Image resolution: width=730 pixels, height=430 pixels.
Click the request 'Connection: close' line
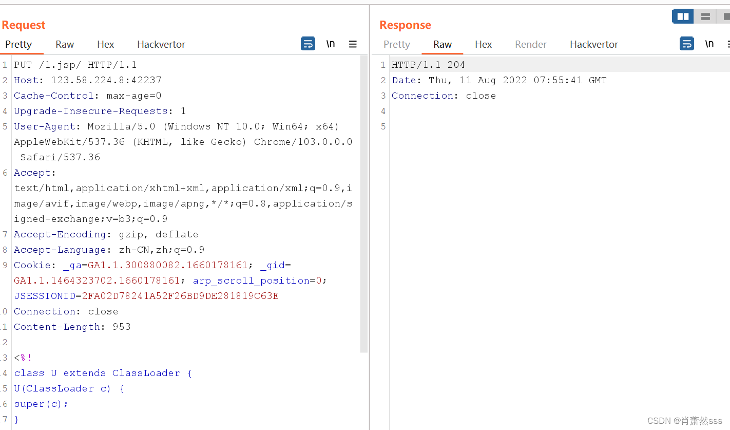pyautogui.click(x=66, y=311)
